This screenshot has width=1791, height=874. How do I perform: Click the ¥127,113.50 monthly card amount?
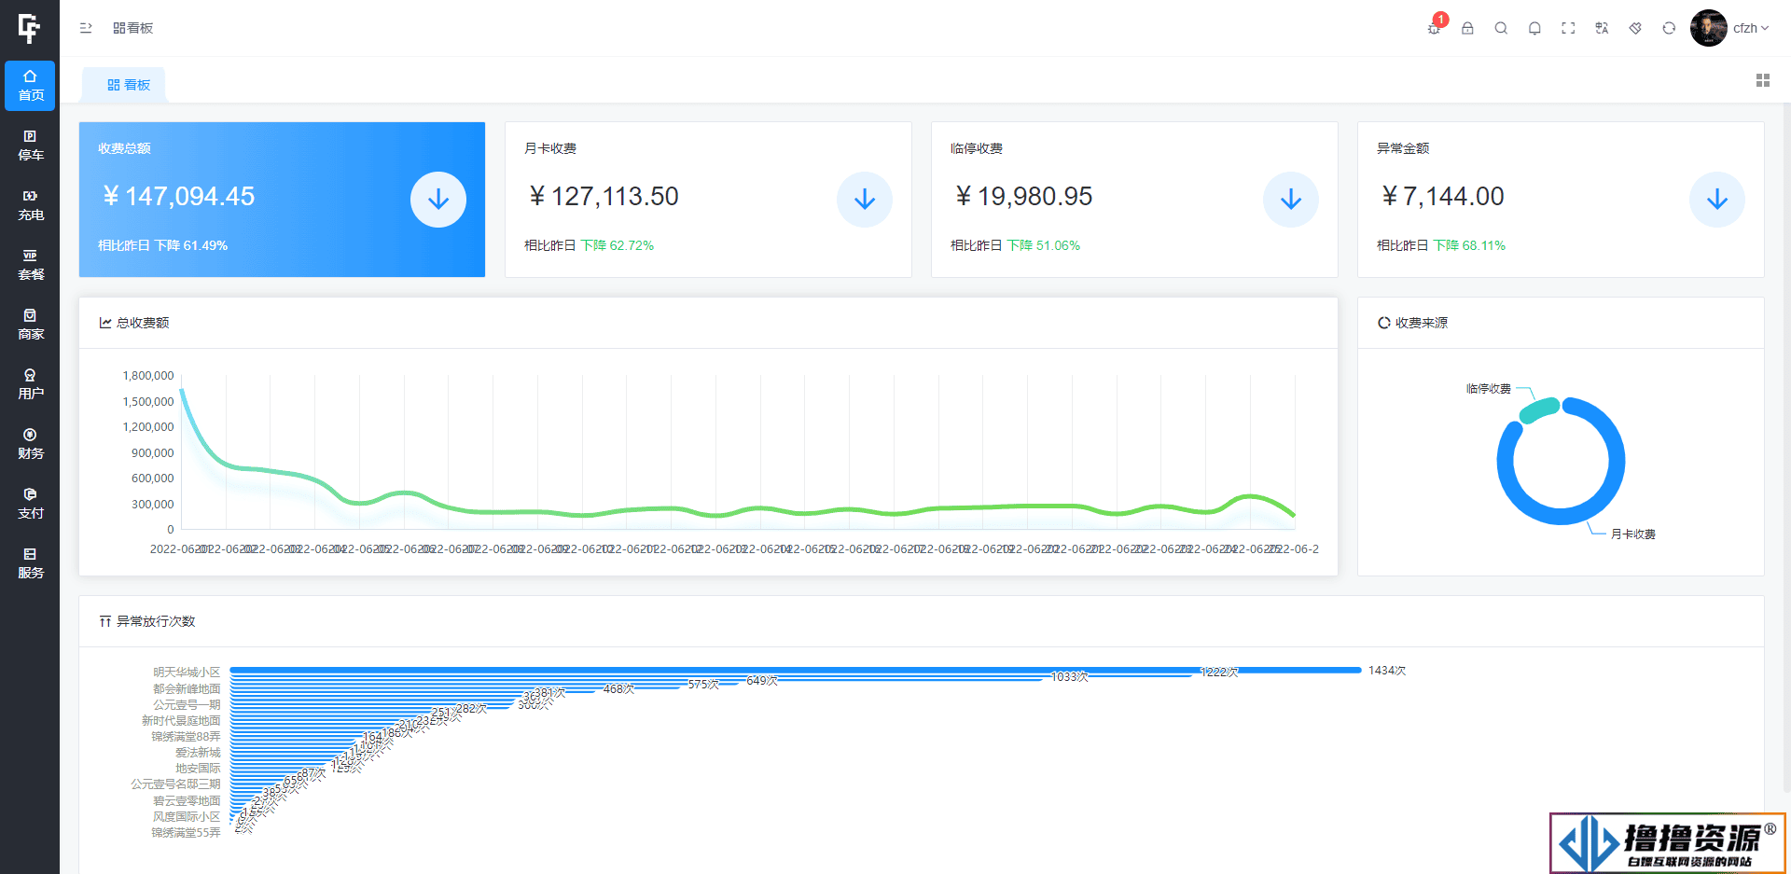click(x=604, y=197)
